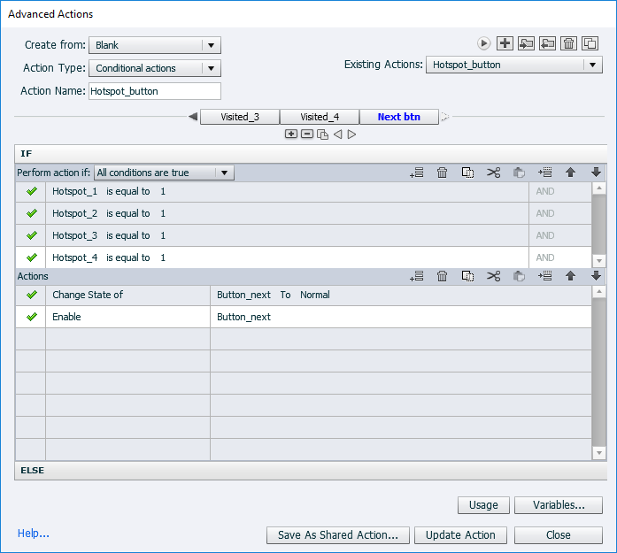Click the Update Action button

click(x=460, y=535)
